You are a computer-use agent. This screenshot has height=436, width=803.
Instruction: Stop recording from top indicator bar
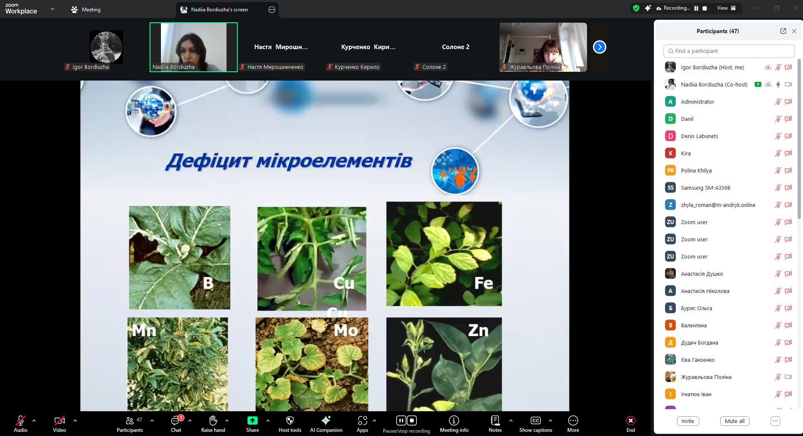tap(705, 8)
